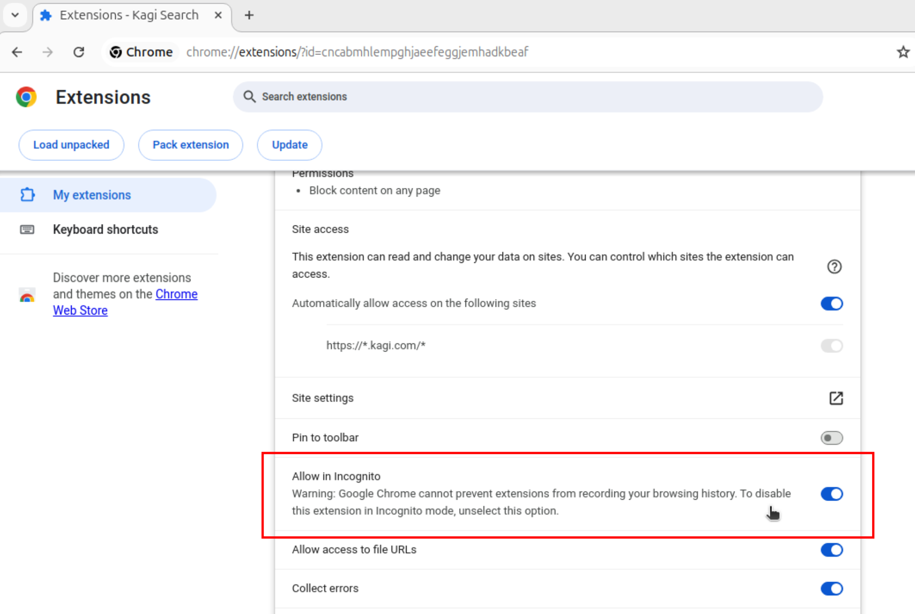
Task: Open Site settings external link icon
Action: click(x=836, y=398)
